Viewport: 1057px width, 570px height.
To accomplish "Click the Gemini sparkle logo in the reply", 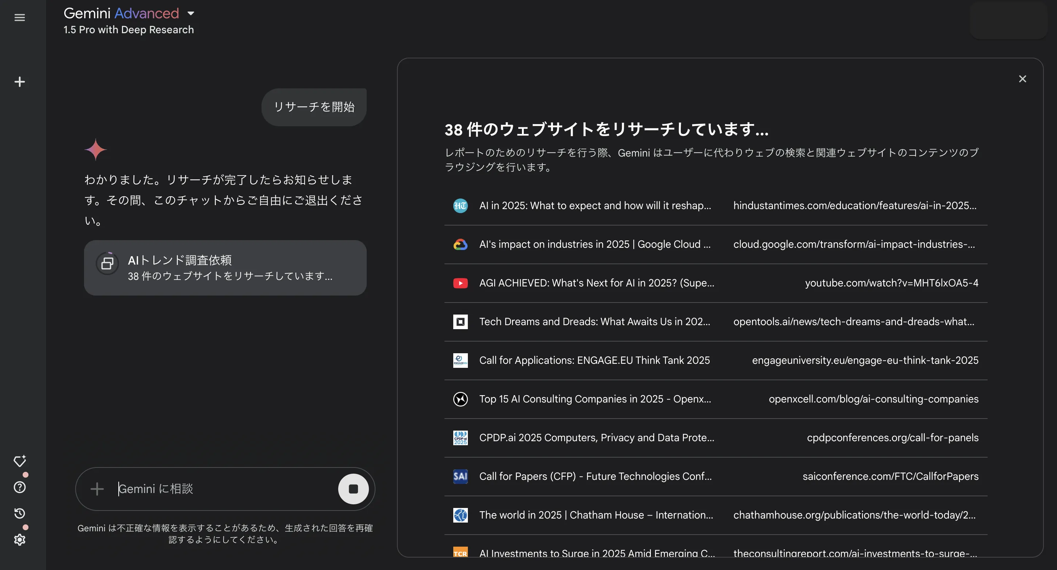I will coord(96,149).
